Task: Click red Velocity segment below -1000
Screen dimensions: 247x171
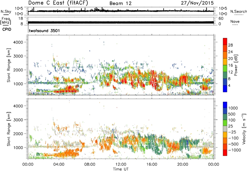Action: 225,153
